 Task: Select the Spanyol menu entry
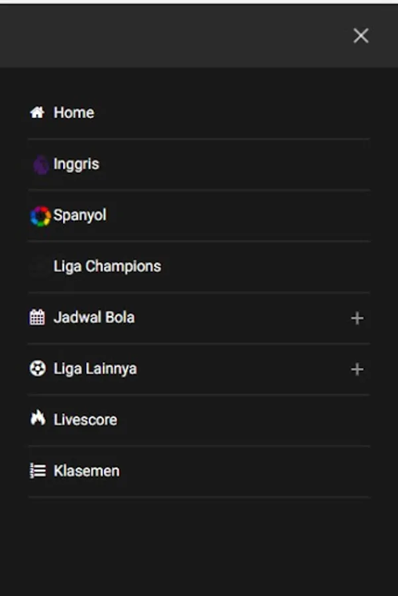pos(79,215)
